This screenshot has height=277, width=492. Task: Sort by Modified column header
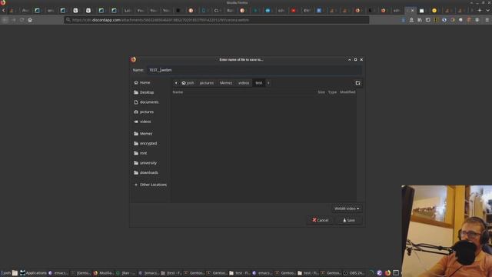(x=347, y=92)
